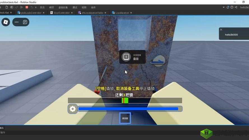Open the in-game chat icon
This screenshot has width=249, height=140.
coord(25,22)
